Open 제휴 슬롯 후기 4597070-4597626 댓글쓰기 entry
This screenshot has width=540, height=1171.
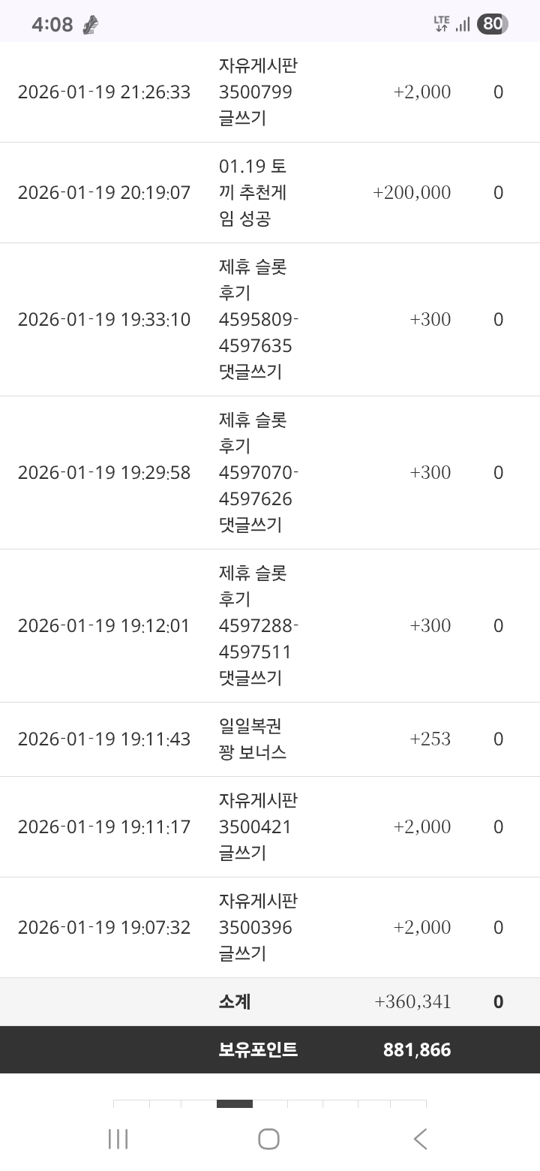(258, 473)
